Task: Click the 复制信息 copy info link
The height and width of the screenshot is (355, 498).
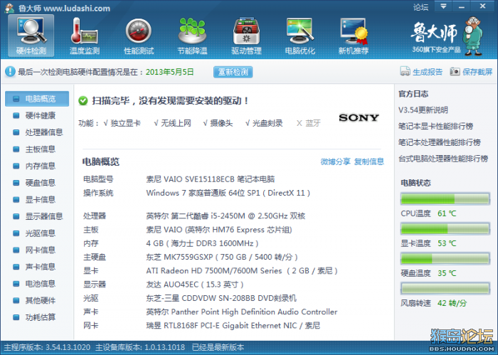Action: pos(369,161)
